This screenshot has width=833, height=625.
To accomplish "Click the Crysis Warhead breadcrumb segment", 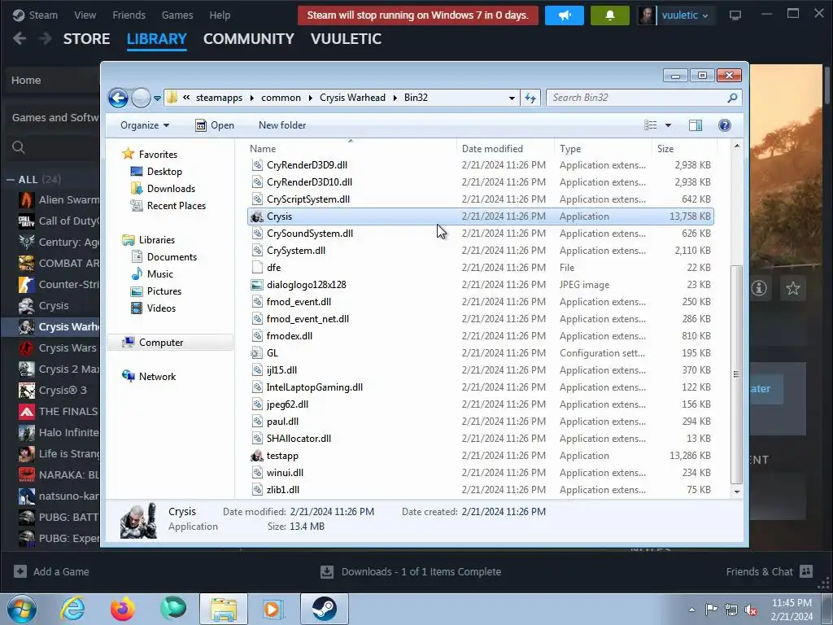I will click(353, 98).
